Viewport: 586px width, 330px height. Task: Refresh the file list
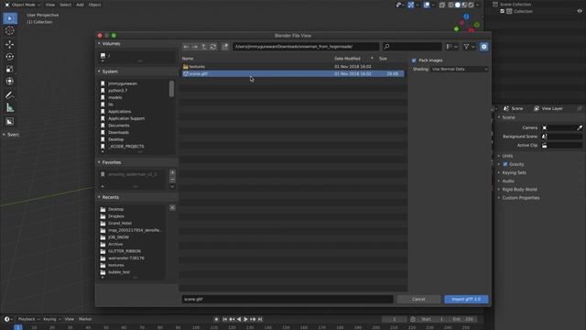pyautogui.click(x=213, y=47)
